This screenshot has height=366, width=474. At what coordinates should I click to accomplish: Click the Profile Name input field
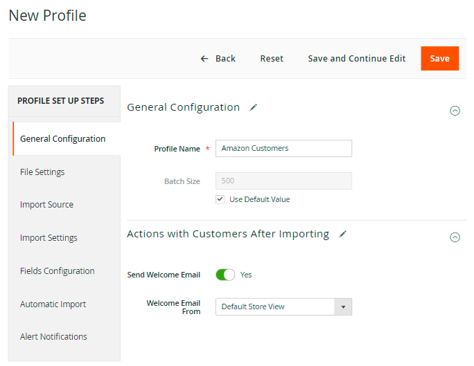pyautogui.click(x=283, y=148)
